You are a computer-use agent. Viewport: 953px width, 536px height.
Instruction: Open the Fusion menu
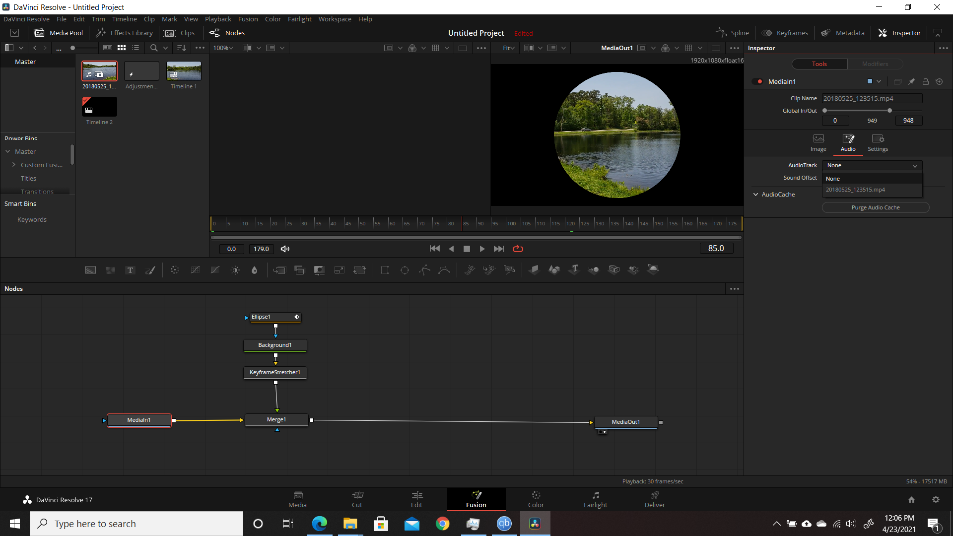(248, 19)
